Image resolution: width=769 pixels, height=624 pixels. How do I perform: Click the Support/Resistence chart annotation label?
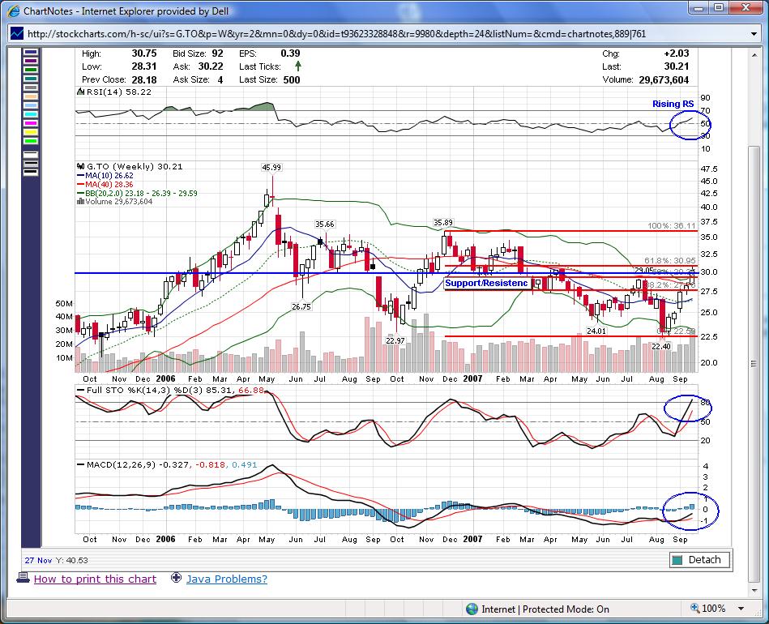tap(486, 283)
